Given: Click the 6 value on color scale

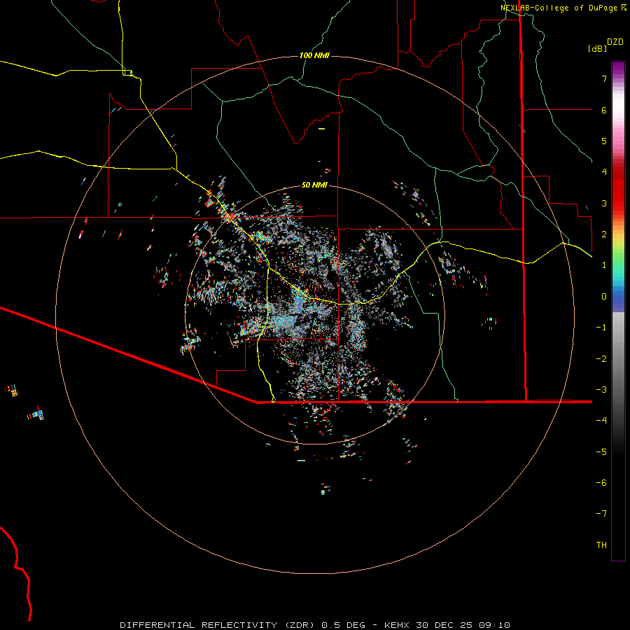Looking at the screenshot, I should coord(604,110).
